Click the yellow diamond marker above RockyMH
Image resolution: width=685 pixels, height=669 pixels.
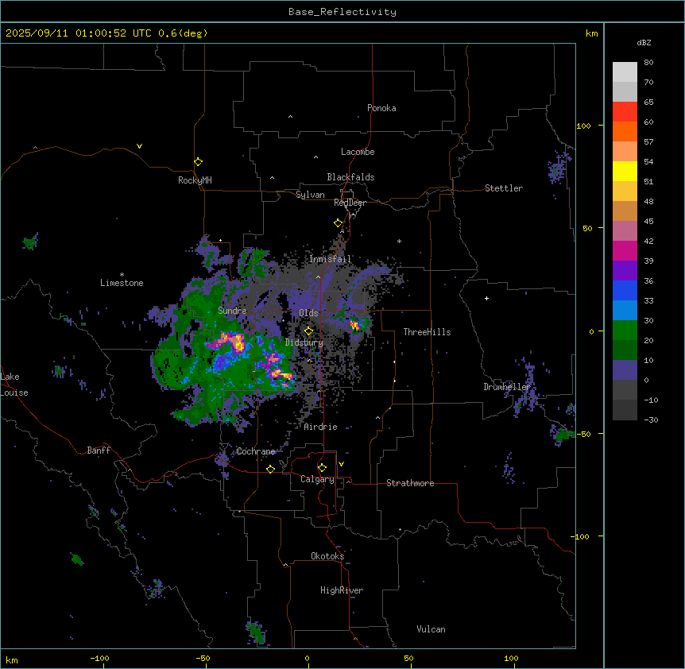coord(199,162)
